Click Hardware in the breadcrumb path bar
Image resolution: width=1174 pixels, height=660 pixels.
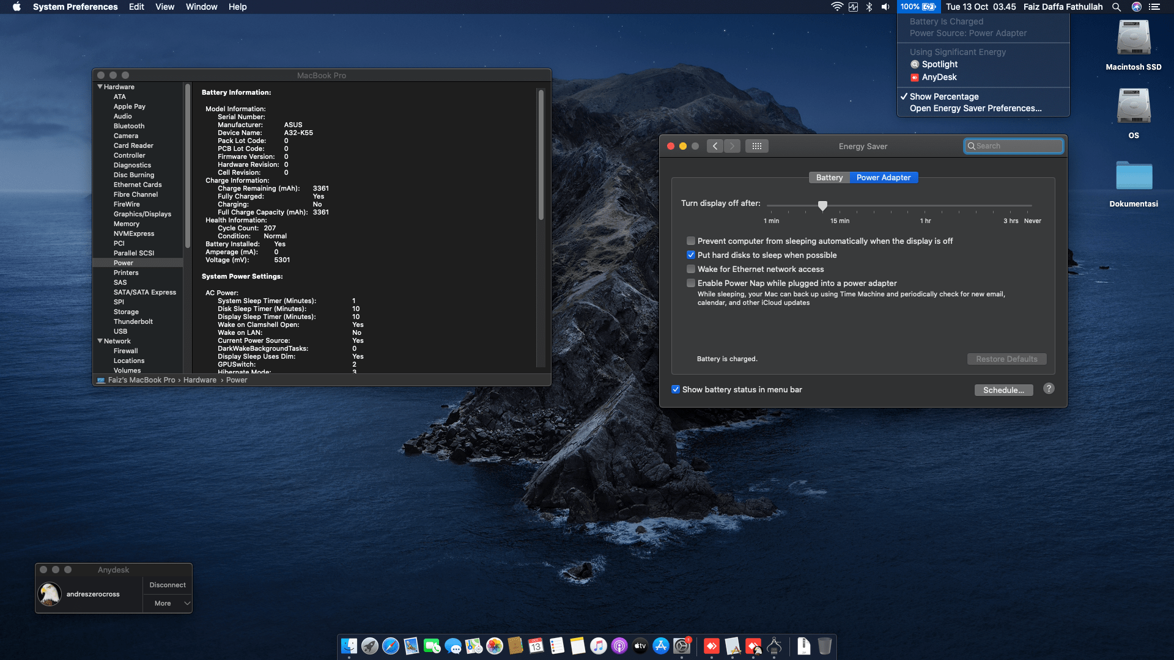click(x=200, y=380)
